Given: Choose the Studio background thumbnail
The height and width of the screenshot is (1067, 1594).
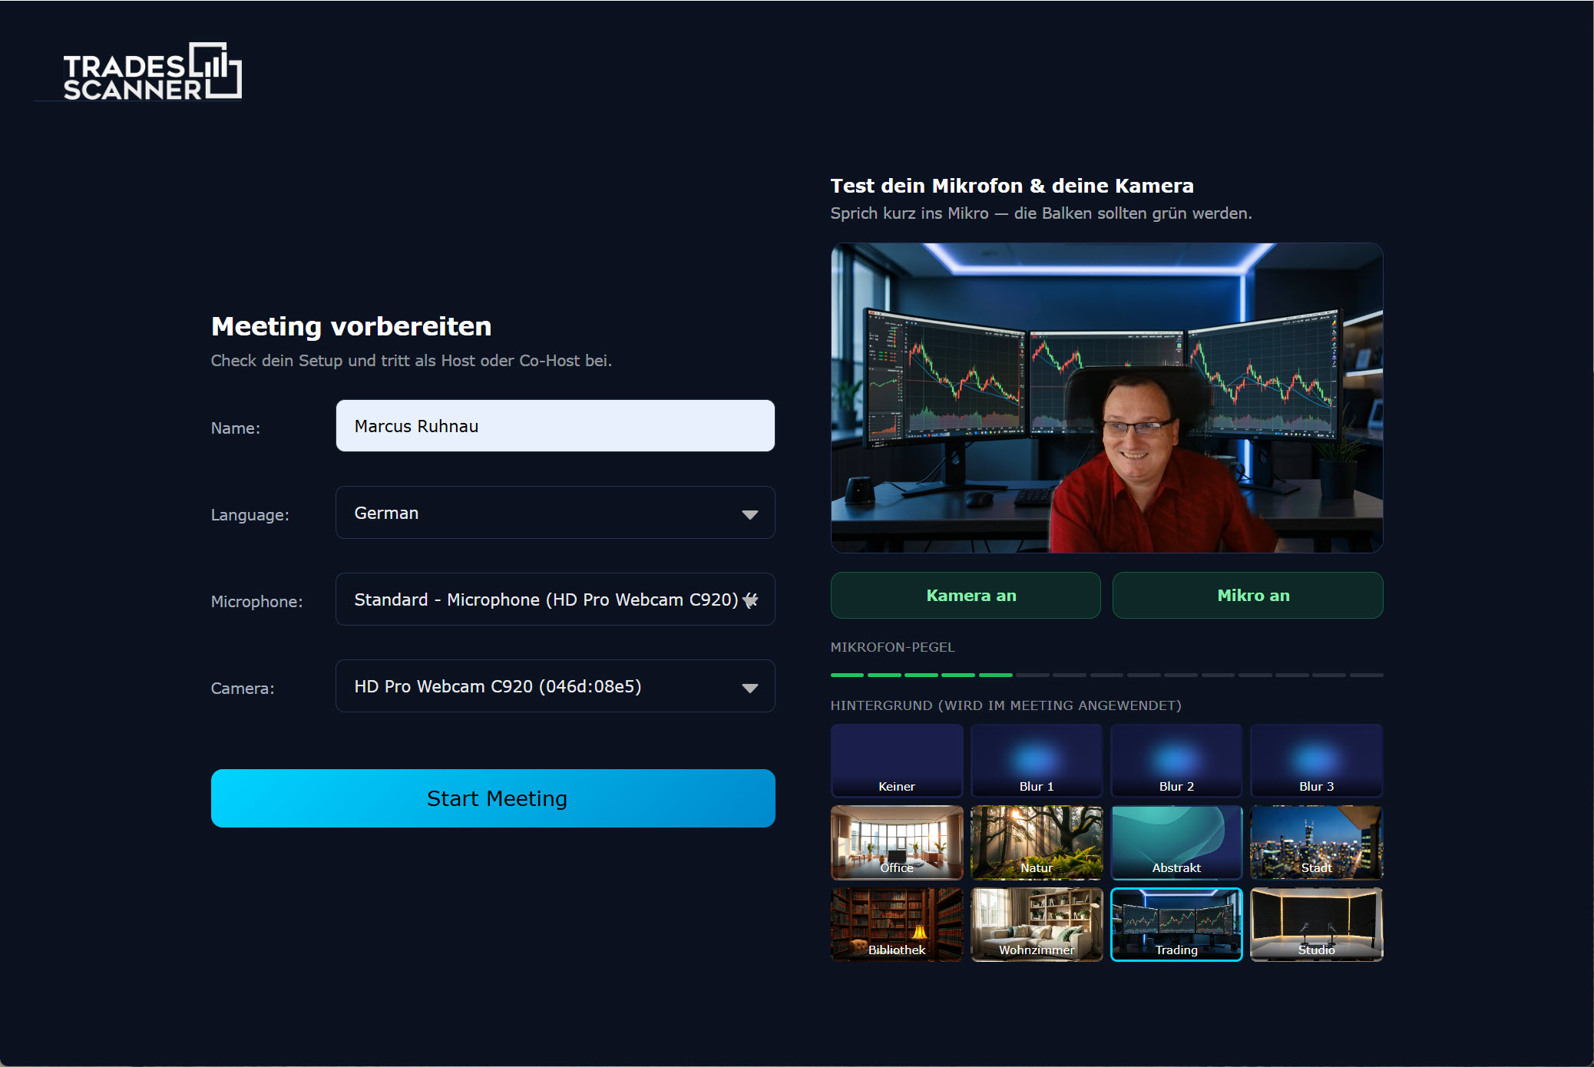Looking at the screenshot, I should click(x=1316, y=924).
